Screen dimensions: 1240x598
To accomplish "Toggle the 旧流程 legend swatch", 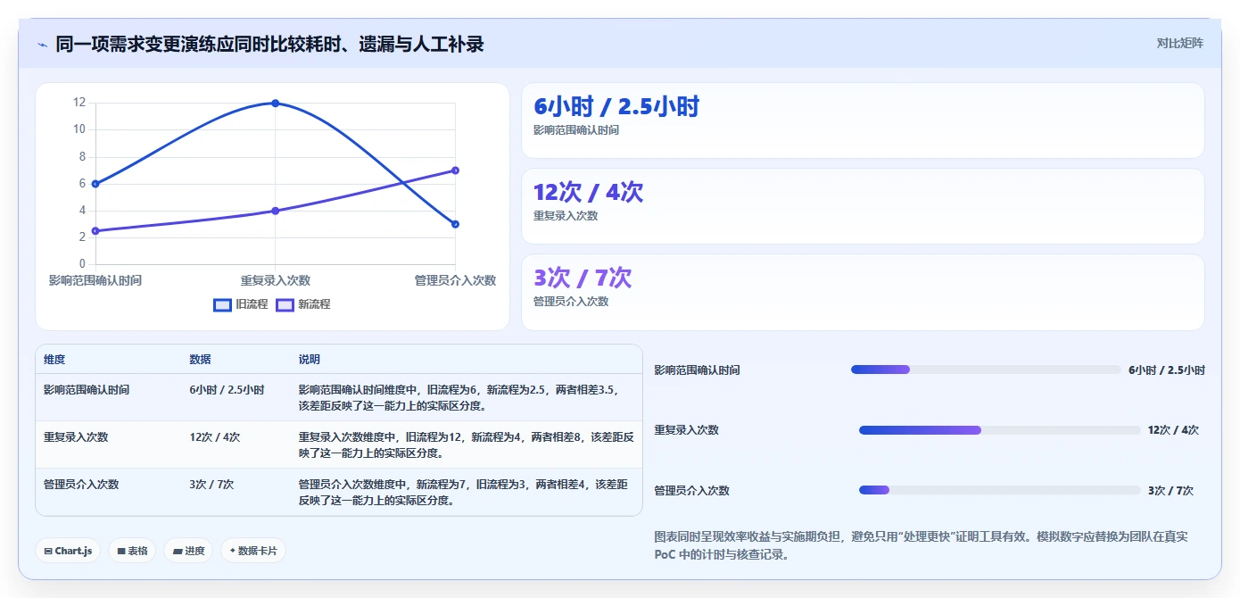I will click(222, 304).
